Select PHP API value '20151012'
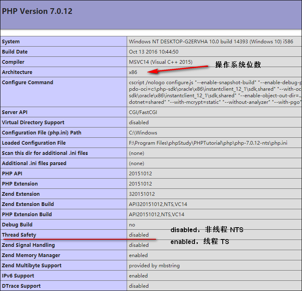302x291 pixels. pos(141,174)
